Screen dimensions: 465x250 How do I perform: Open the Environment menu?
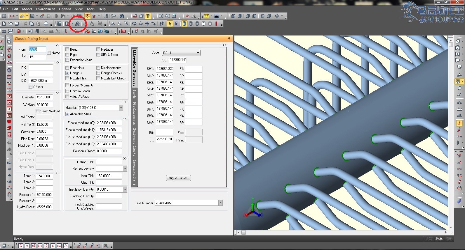(45, 9)
